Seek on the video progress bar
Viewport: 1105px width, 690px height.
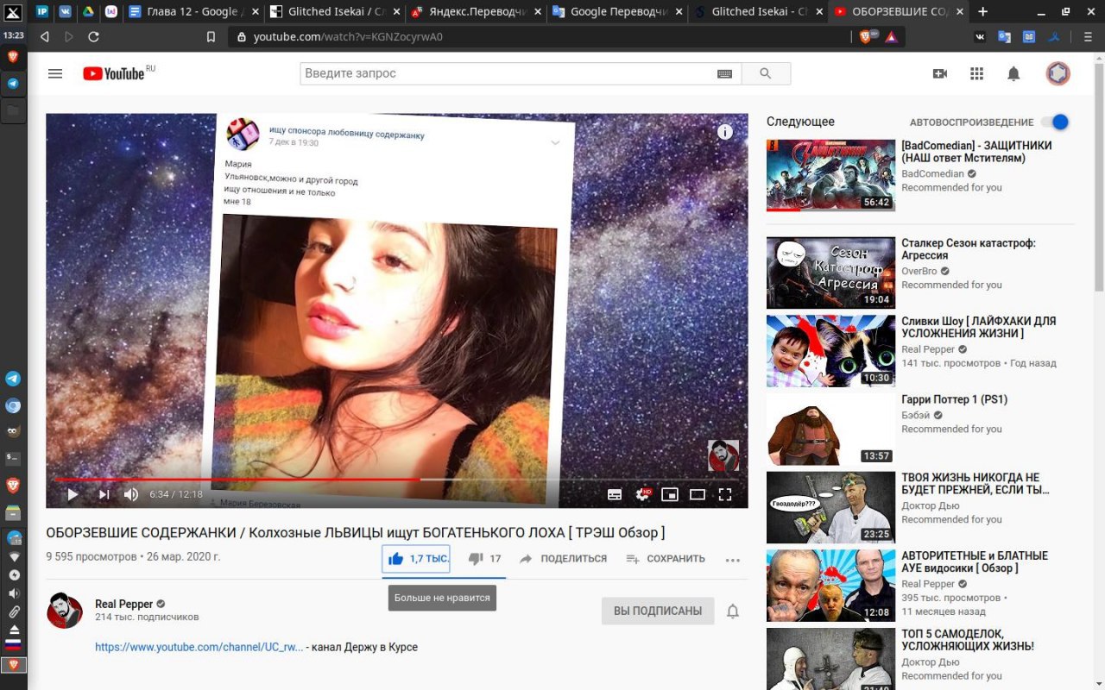(397, 479)
